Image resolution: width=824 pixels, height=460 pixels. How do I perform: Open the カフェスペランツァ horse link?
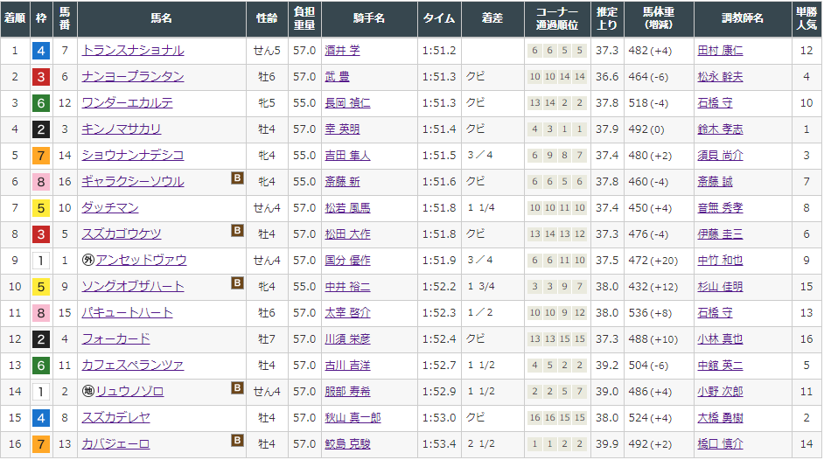[x=133, y=366]
